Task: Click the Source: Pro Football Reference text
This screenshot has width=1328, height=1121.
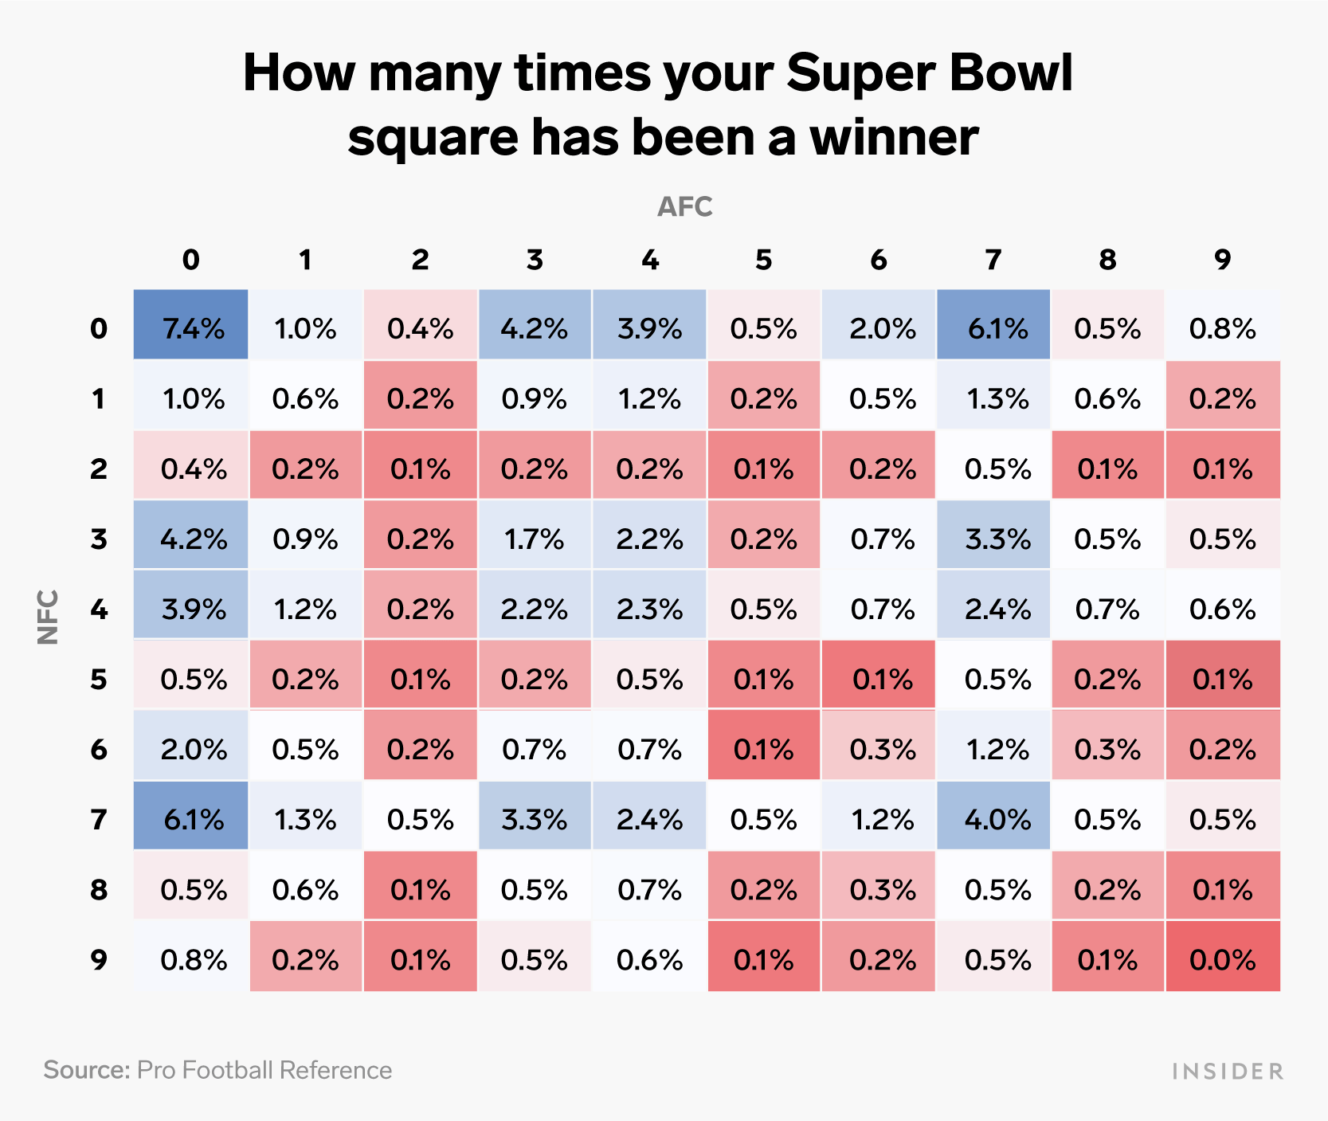Action: pos(217,1069)
